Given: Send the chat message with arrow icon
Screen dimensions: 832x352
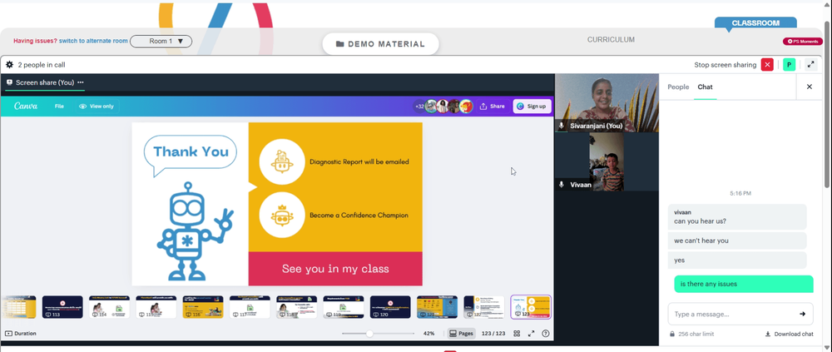Looking at the screenshot, I should tap(802, 314).
